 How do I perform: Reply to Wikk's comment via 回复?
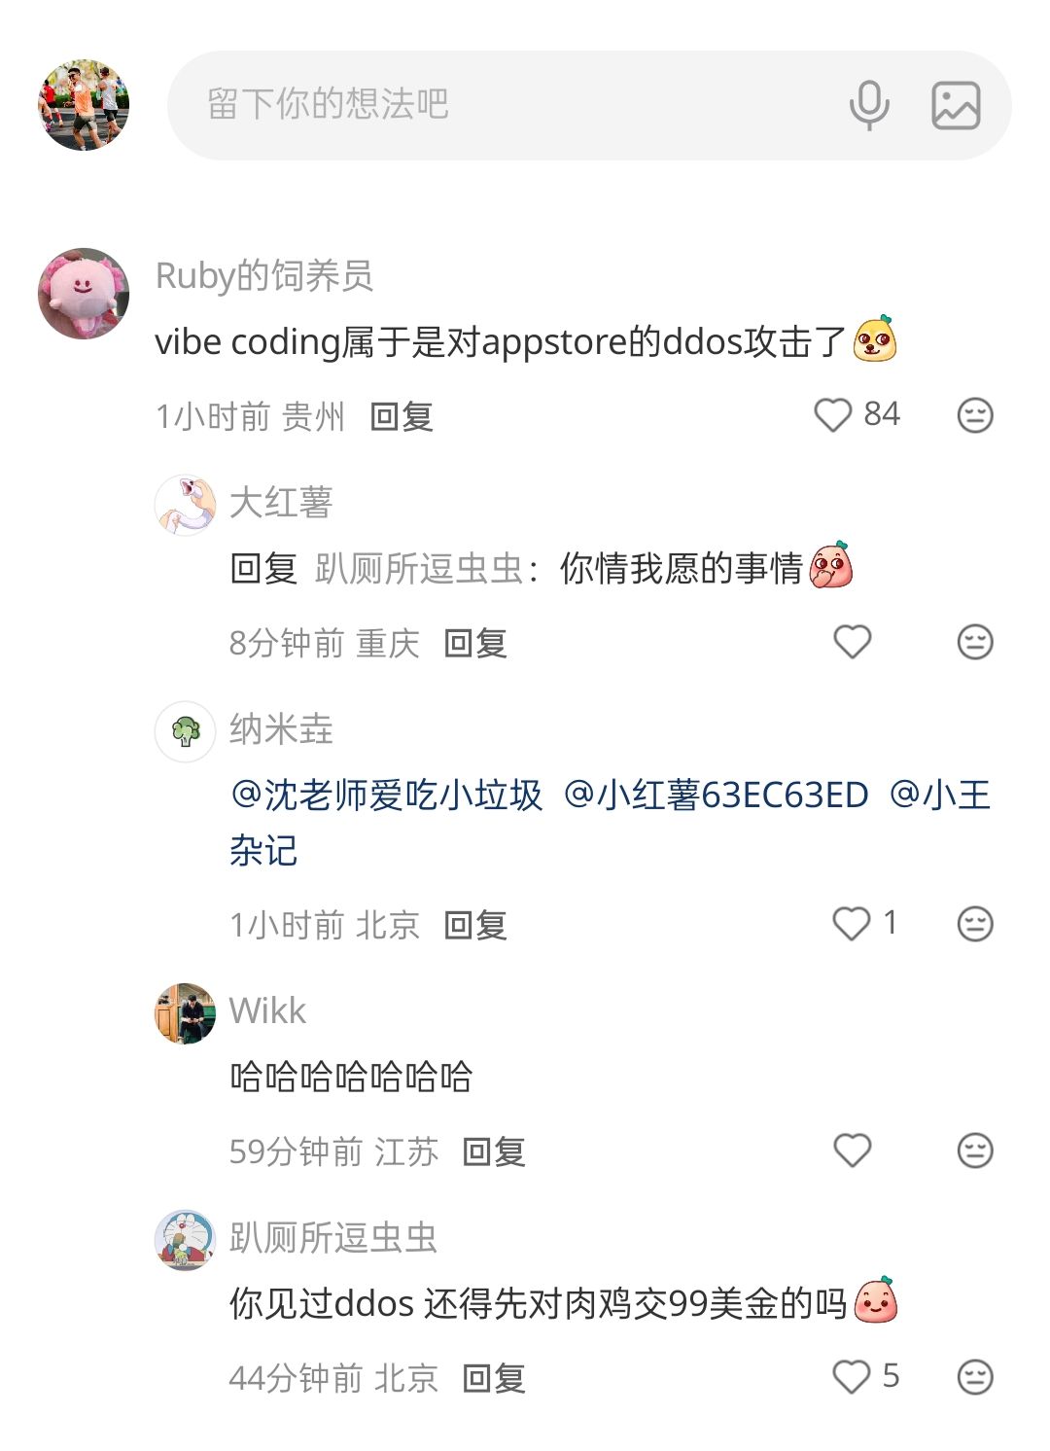(494, 1152)
